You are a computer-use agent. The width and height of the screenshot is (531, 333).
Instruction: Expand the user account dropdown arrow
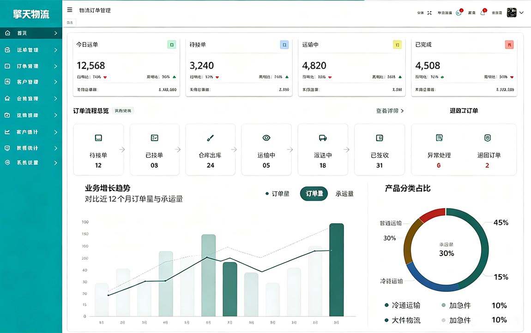pyautogui.click(x=521, y=12)
